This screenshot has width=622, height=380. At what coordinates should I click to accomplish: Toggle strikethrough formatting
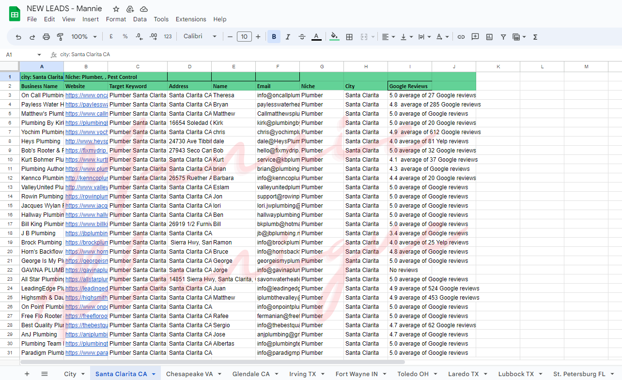pos(302,37)
